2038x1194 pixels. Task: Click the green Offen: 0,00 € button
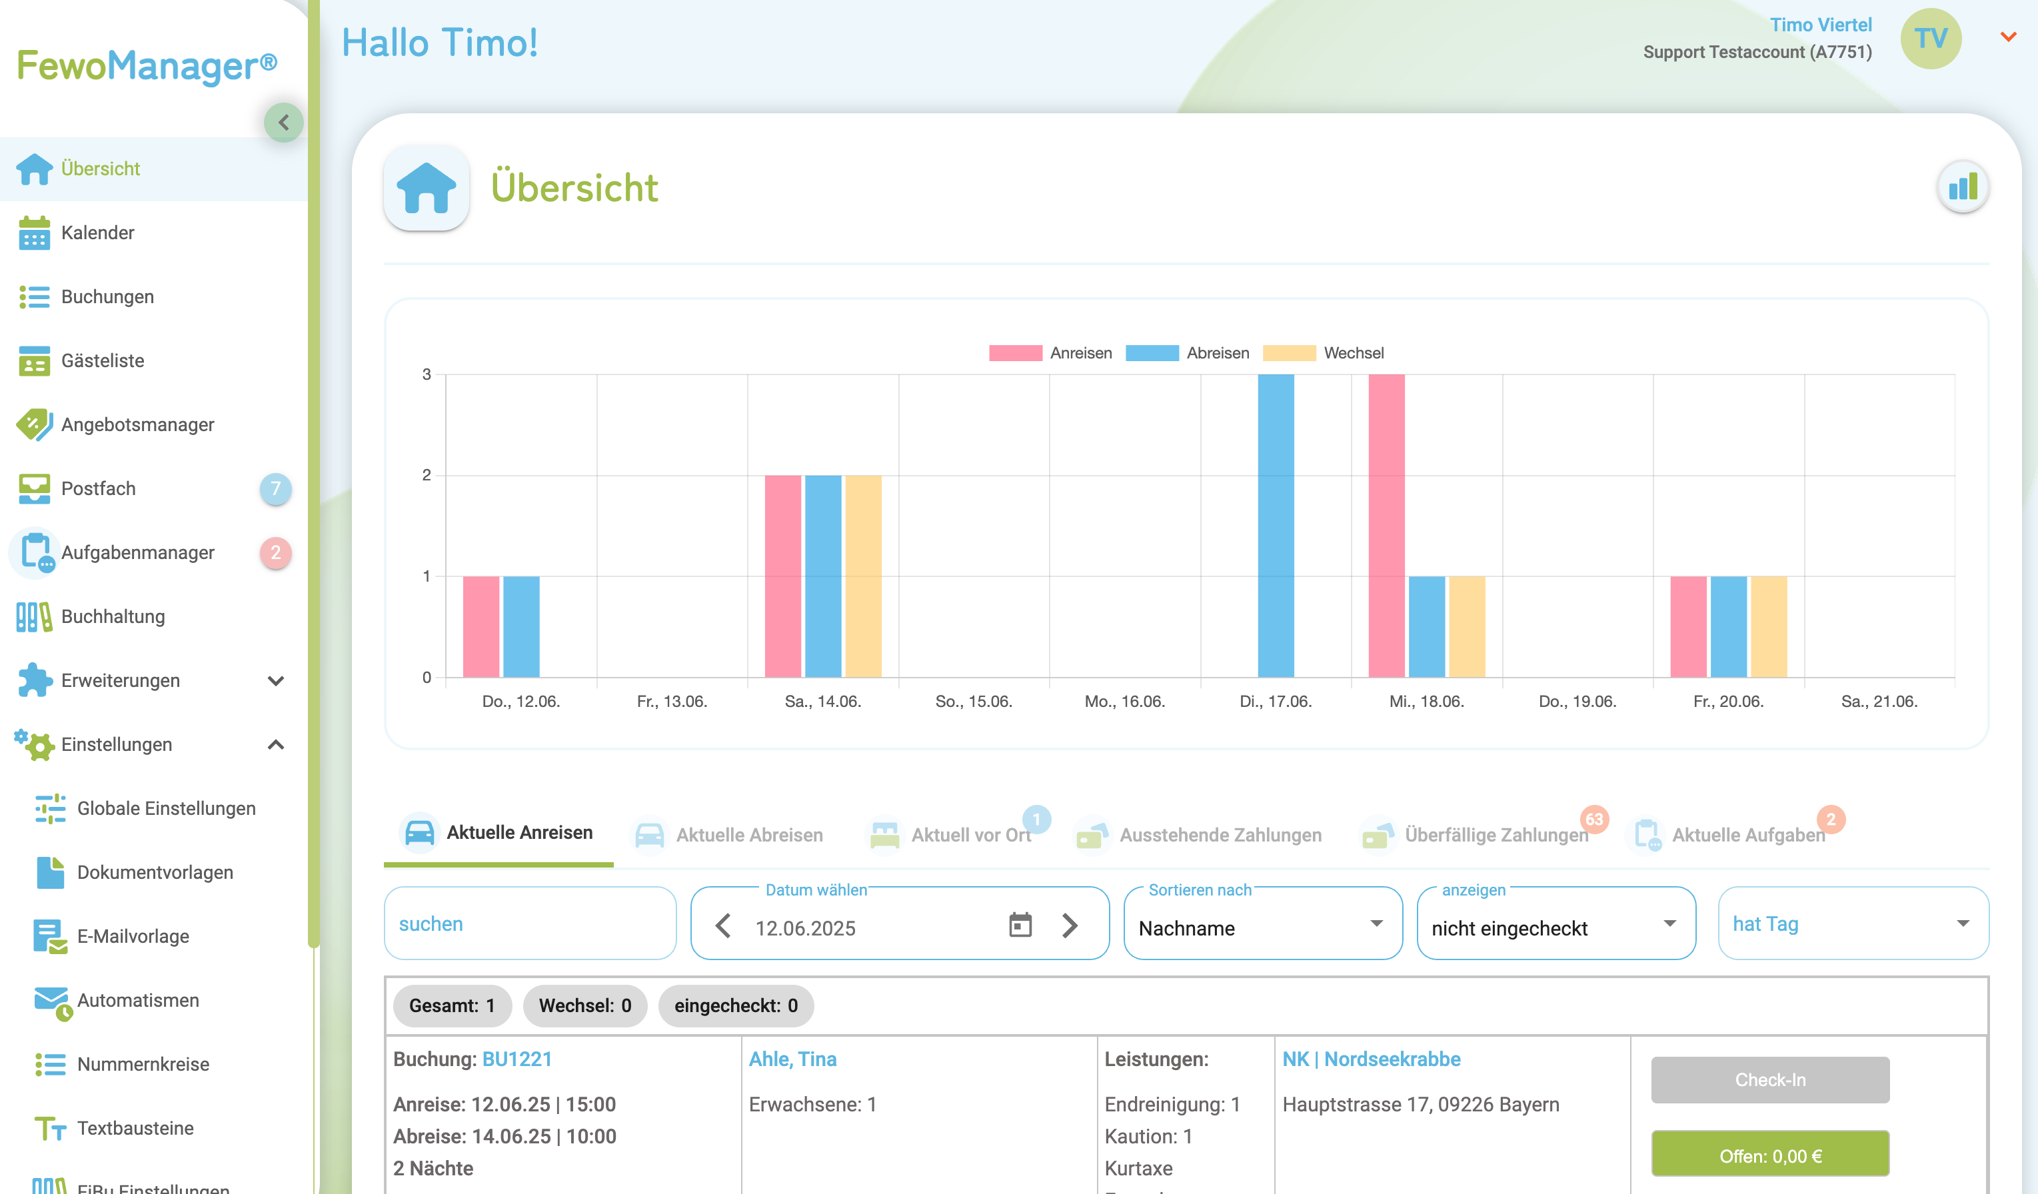1769,1155
